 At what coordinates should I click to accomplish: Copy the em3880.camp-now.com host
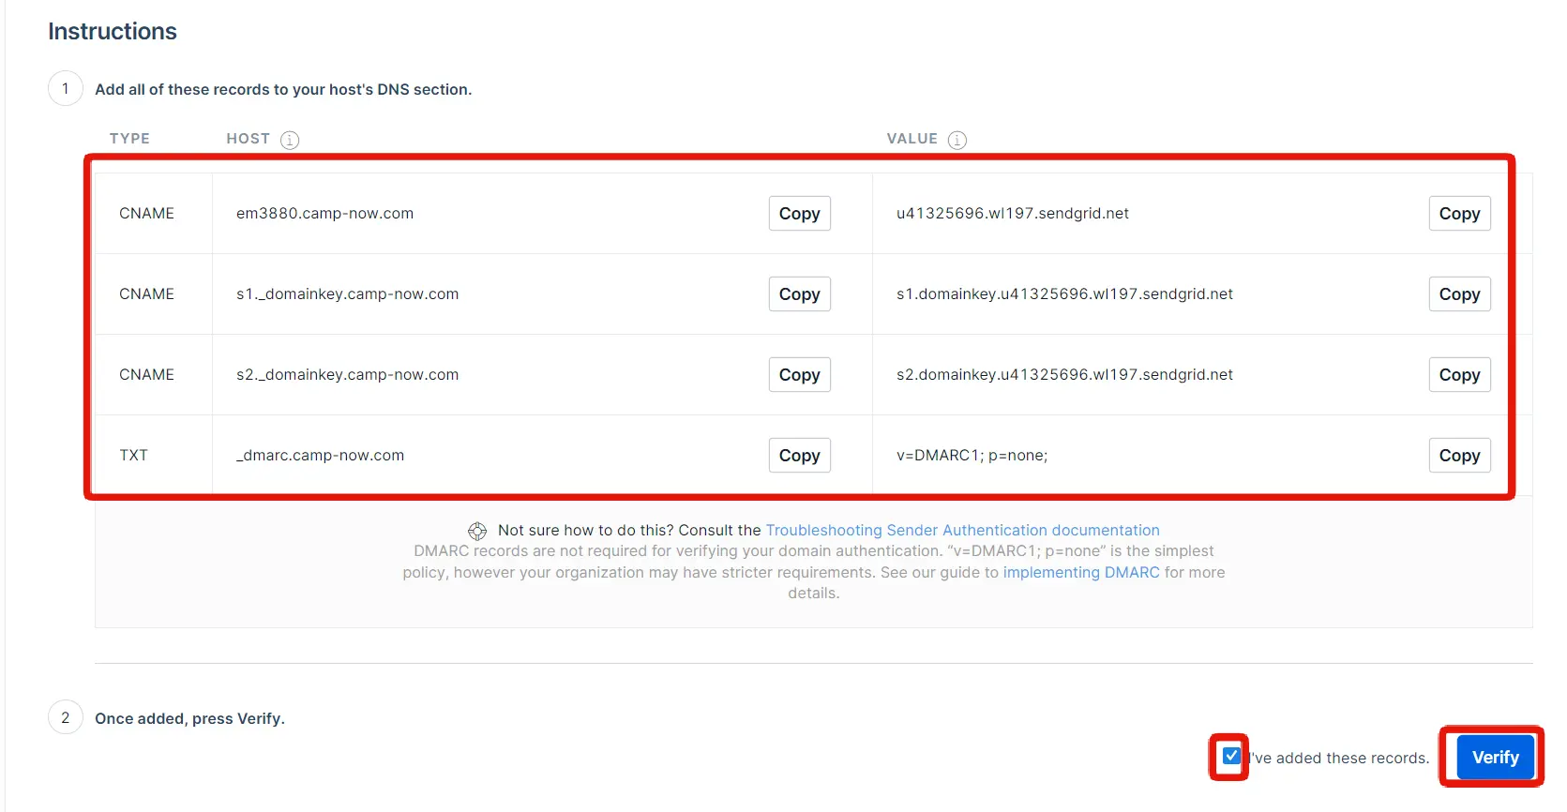click(x=799, y=214)
